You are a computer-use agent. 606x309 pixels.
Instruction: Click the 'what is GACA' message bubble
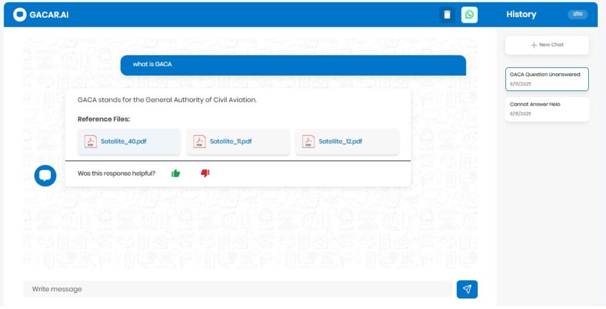(293, 64)
